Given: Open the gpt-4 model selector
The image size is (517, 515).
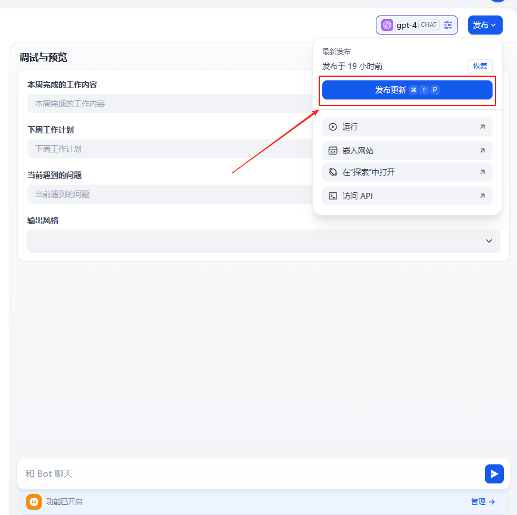Looking at the screenshot, I should tap(411, 25).
